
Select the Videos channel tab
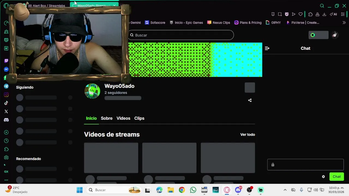[123, 118]
